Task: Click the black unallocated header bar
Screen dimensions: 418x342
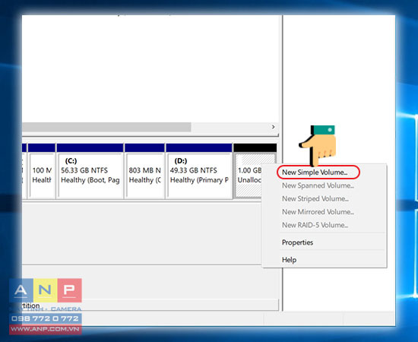Action: pyautogui.click(x=255, y=147)
